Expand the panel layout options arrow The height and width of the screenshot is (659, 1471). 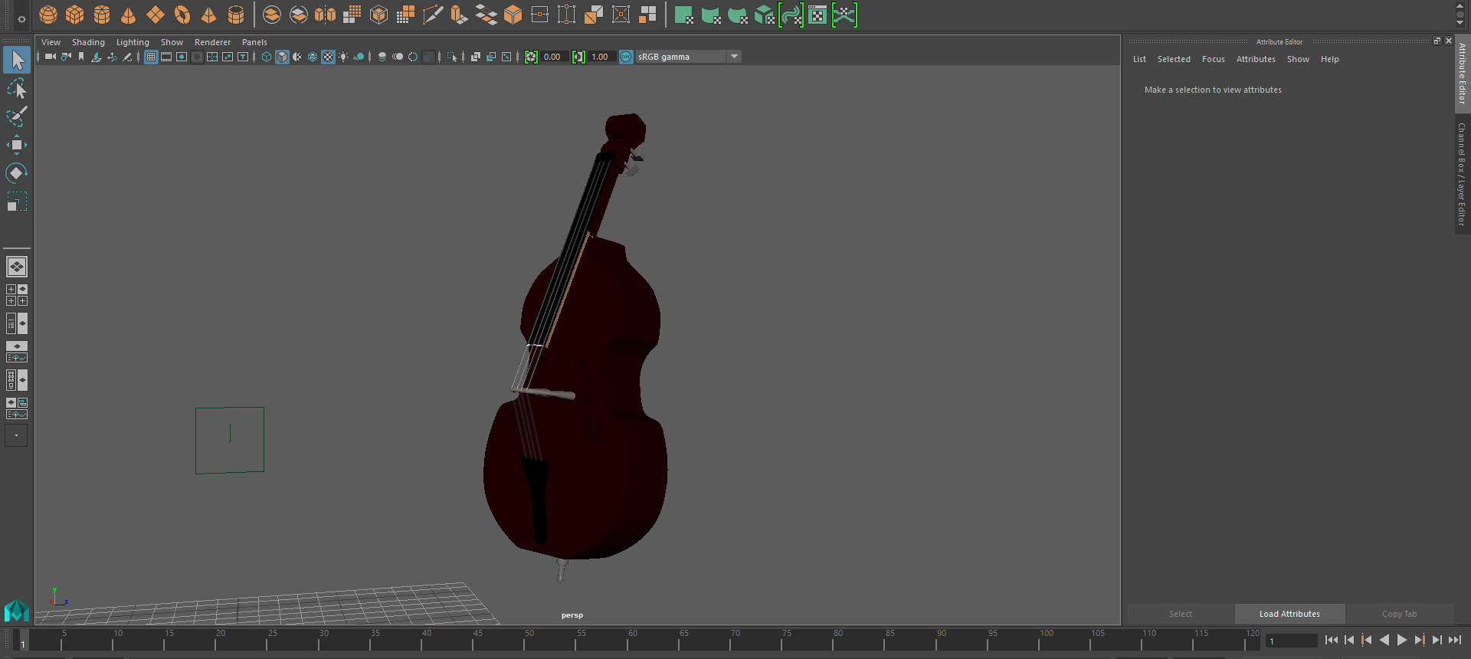[16, 435]
